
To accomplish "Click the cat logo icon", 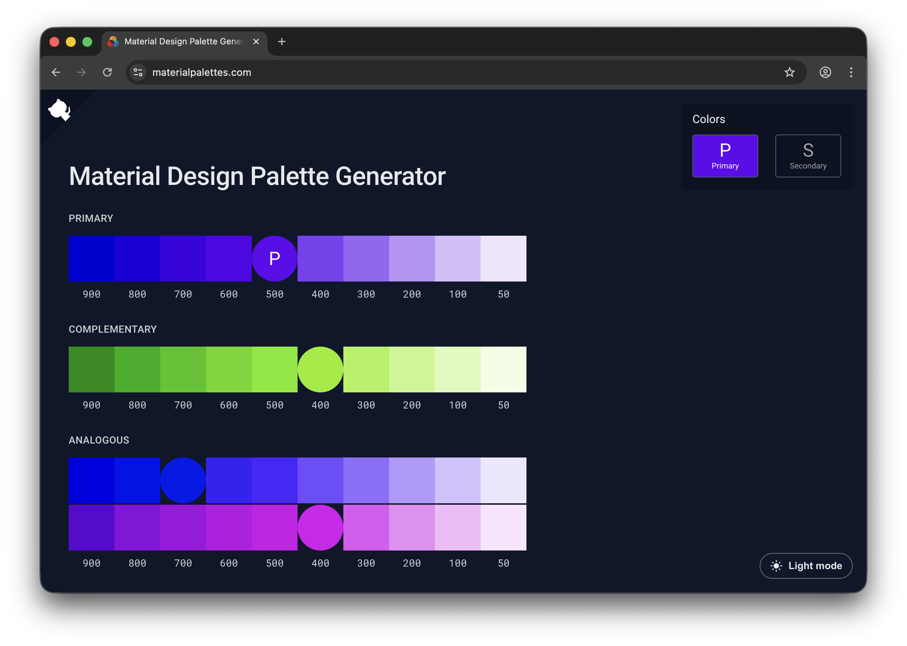I will 60,110.
